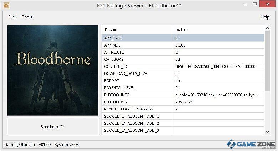Image resolution: width=278 pixels, height=151 pixels.
Task: Select the PUBTOOLINFO param
Action: coord(117,95)
